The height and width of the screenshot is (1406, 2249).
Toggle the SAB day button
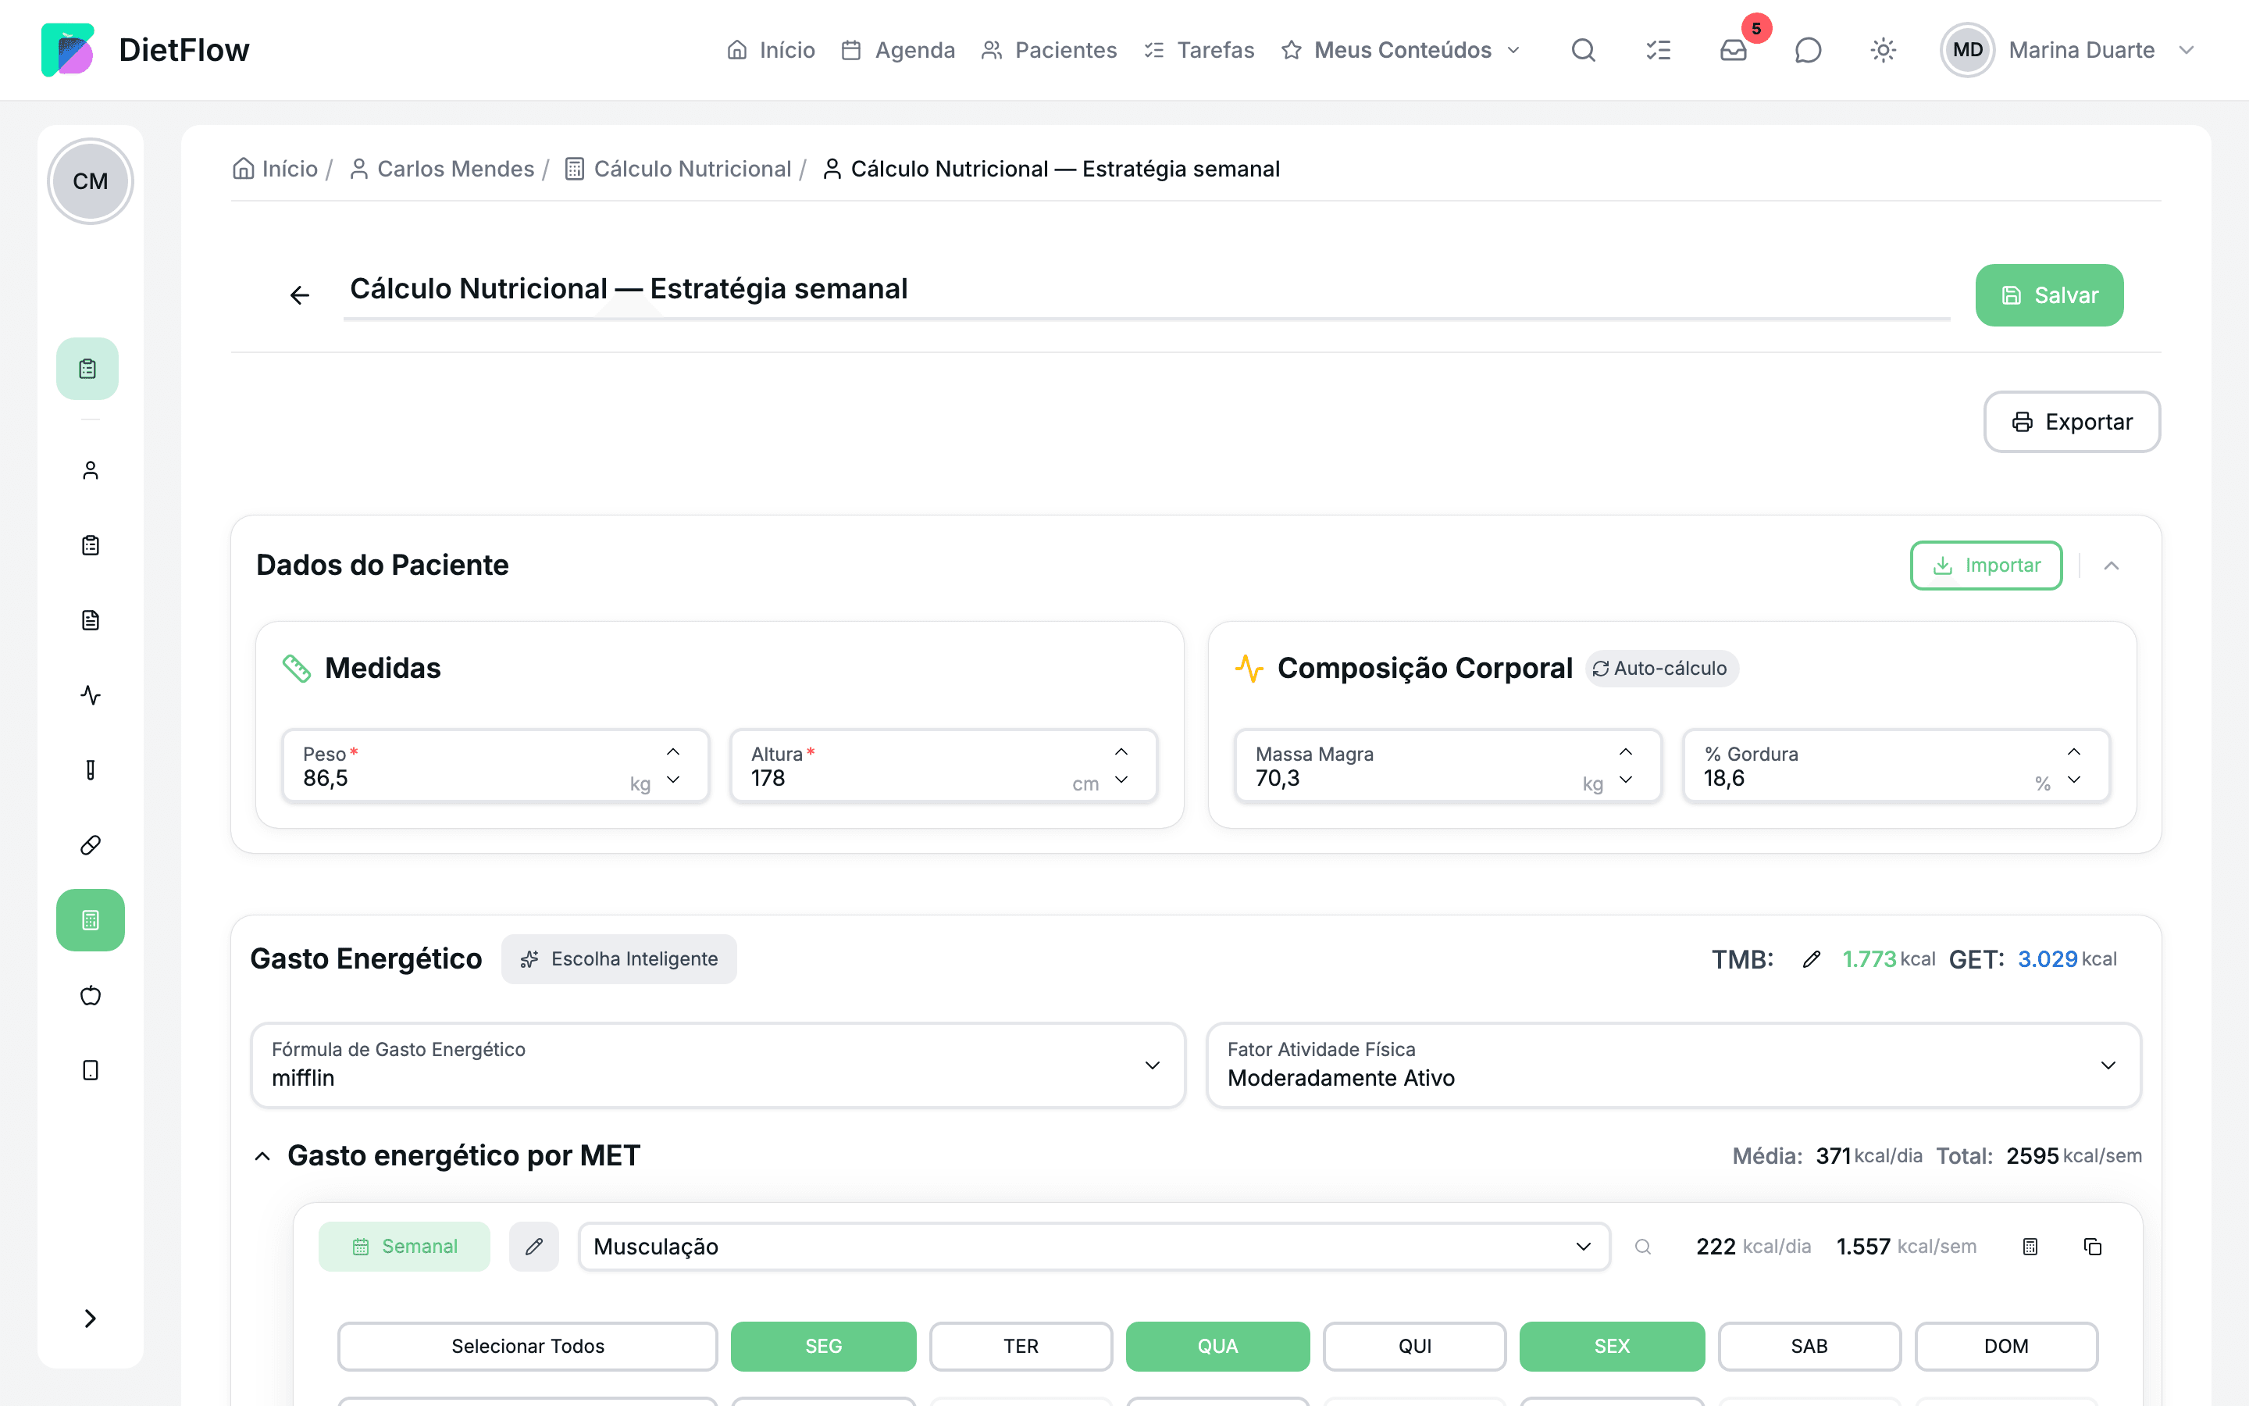pos(1809,1347)
